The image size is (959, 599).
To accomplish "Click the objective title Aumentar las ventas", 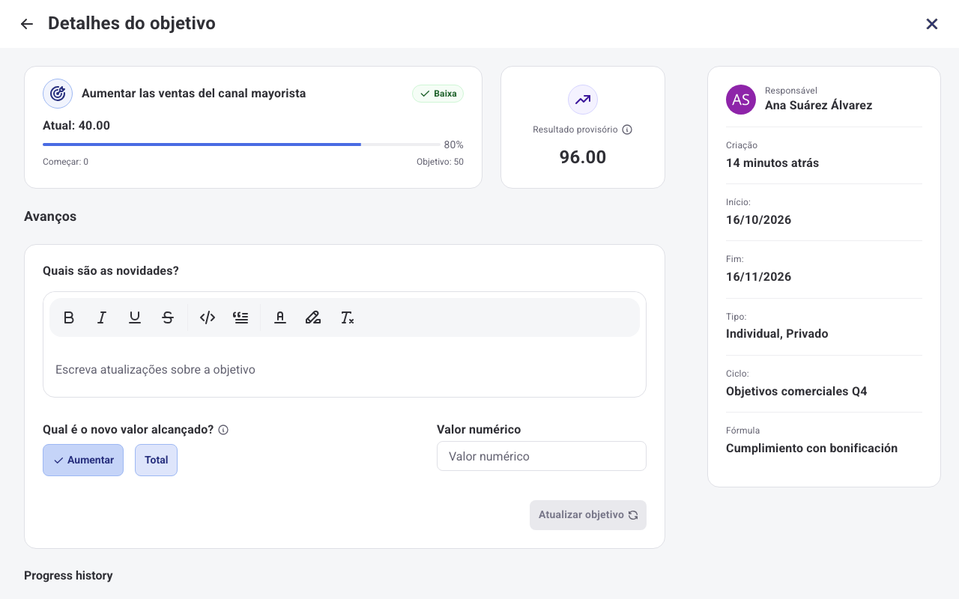I will [x=194, y=94].
